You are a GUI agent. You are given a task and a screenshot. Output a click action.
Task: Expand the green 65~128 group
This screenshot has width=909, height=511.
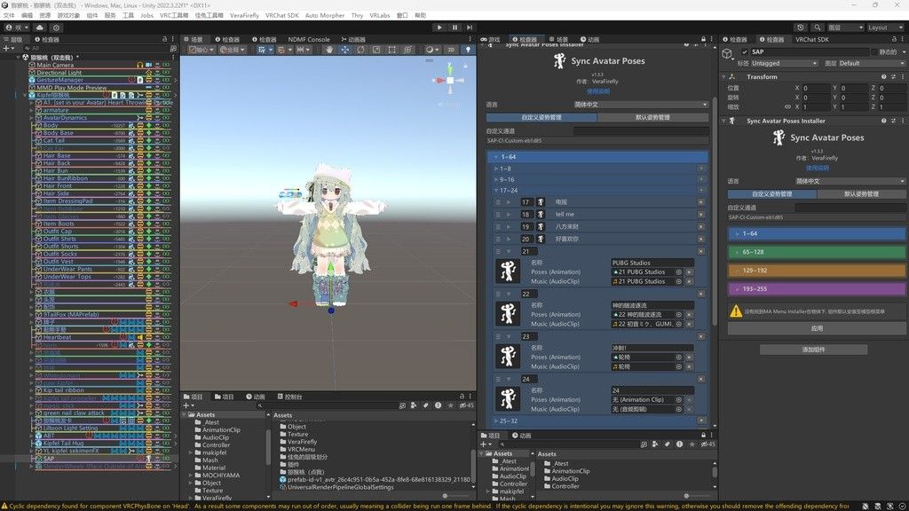738,252
